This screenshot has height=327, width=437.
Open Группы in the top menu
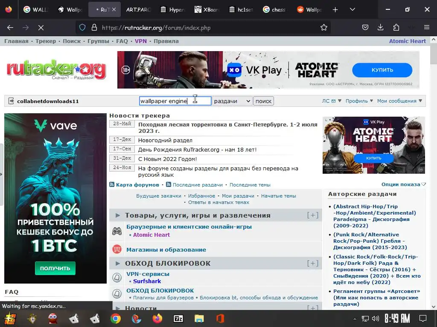[99, 41]
